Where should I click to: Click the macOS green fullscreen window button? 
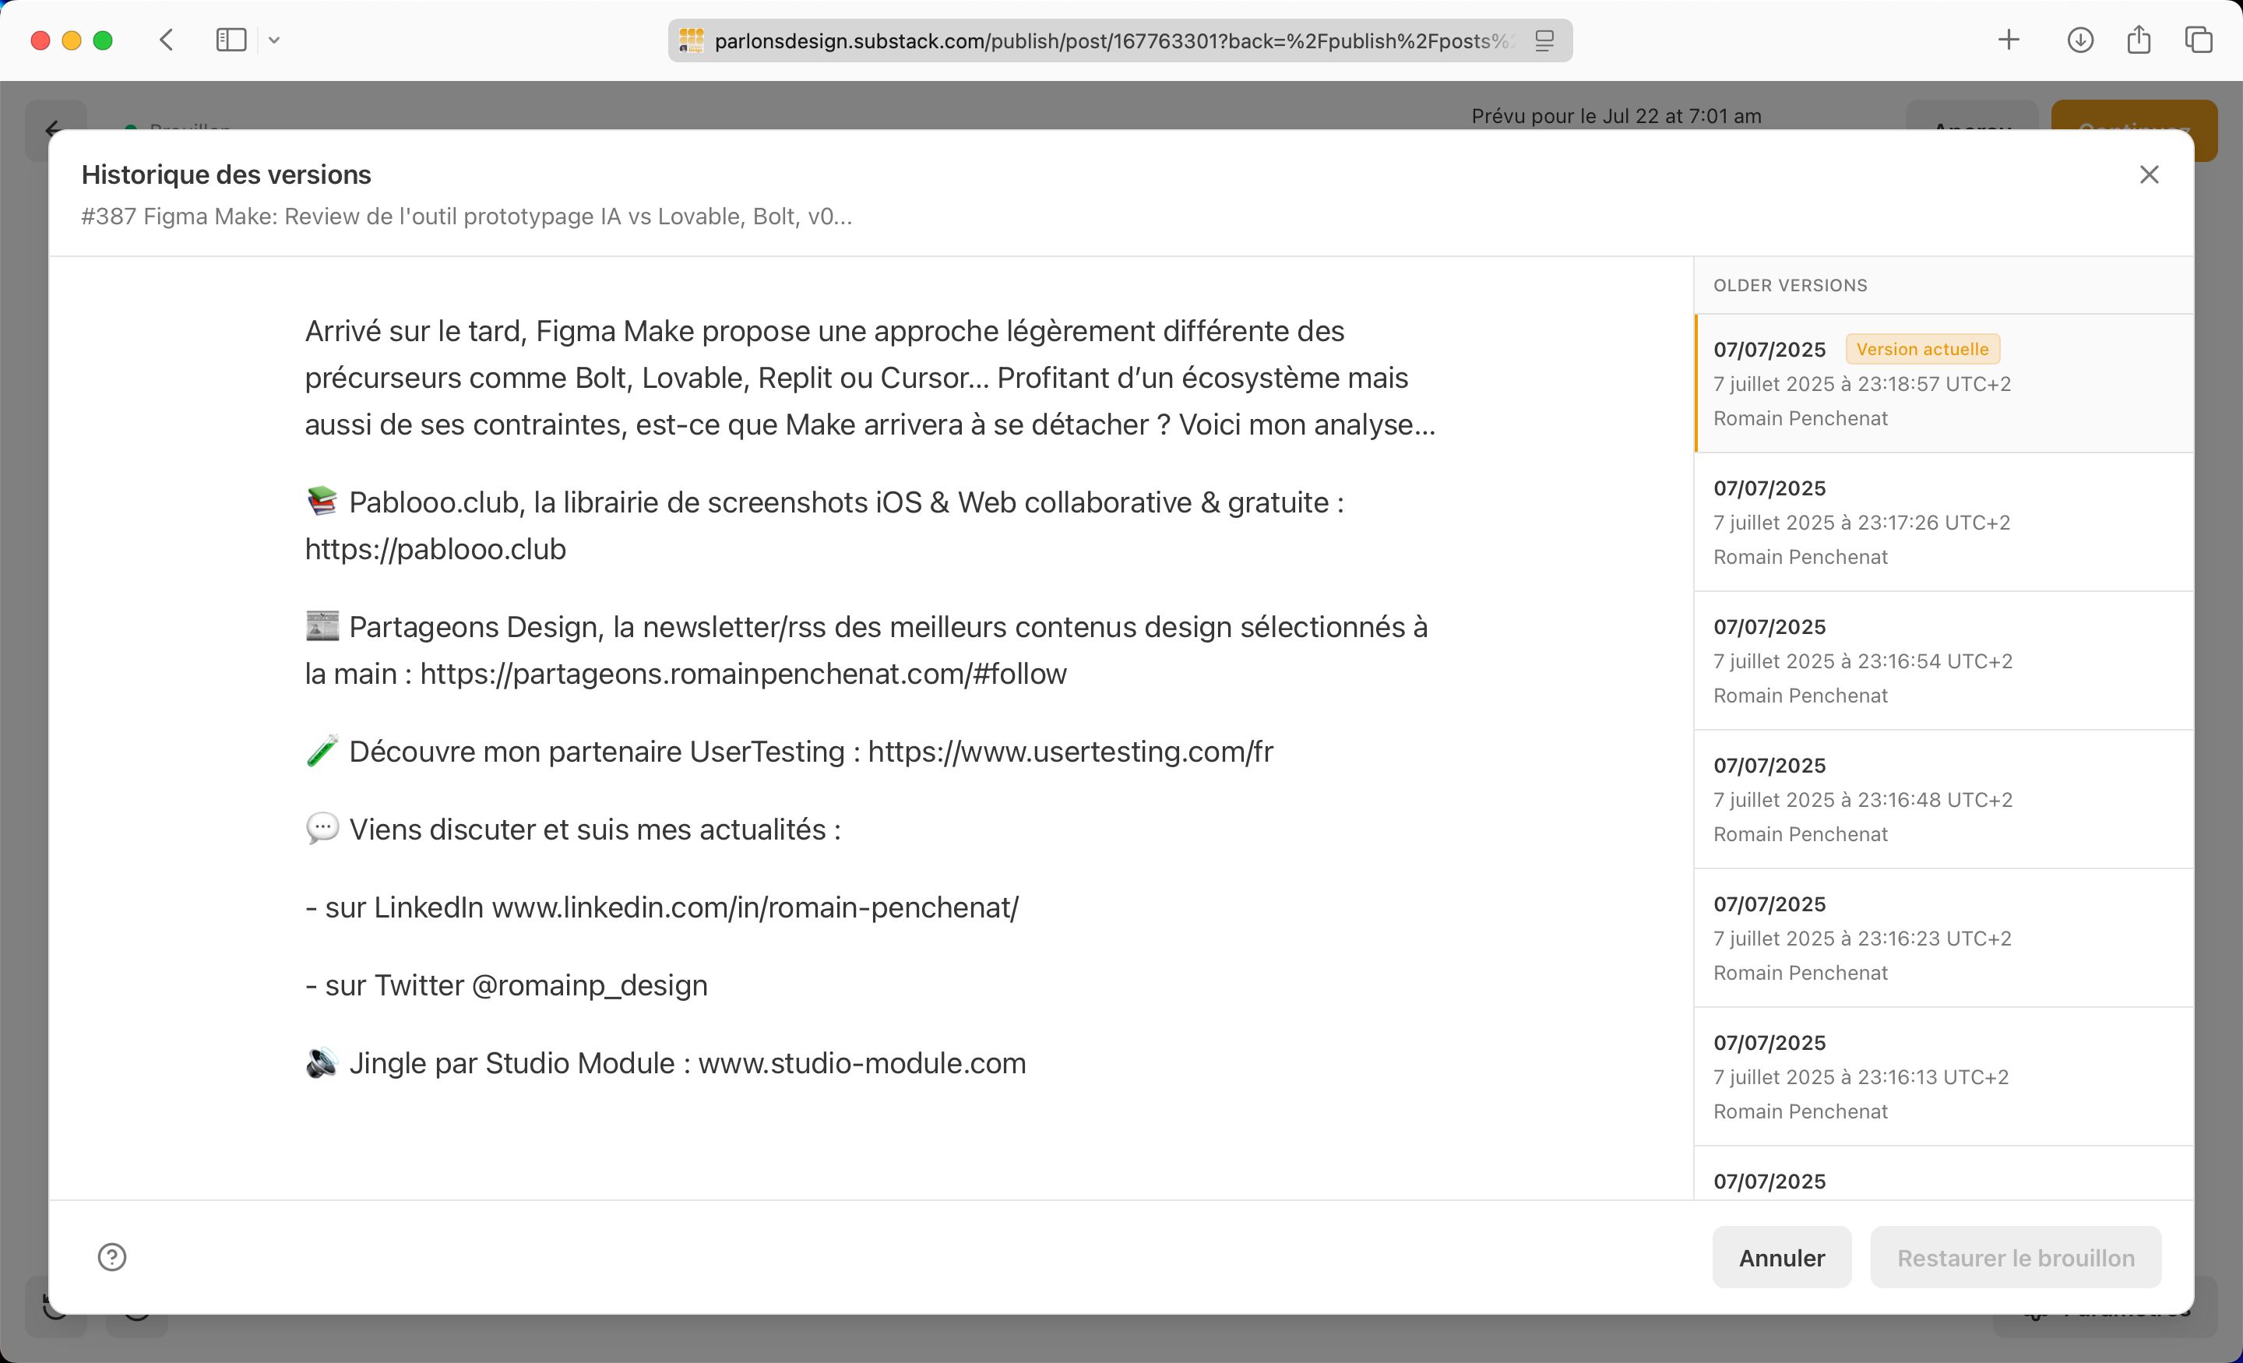(103, 40)
